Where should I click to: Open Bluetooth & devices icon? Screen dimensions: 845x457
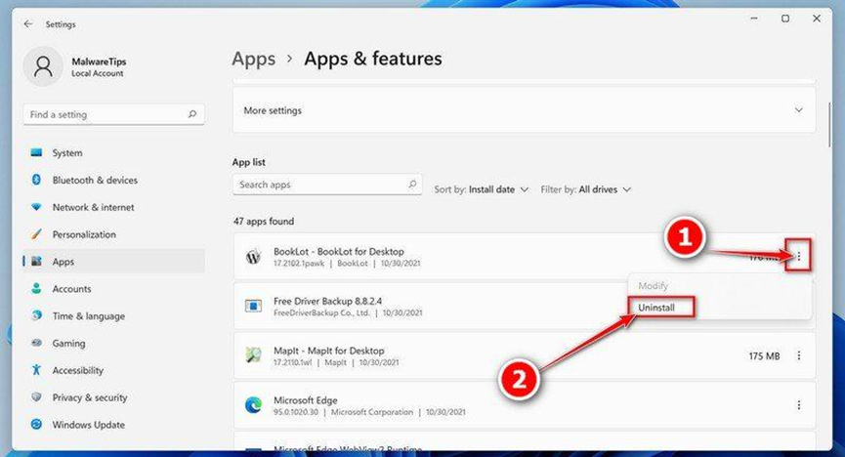36,180
